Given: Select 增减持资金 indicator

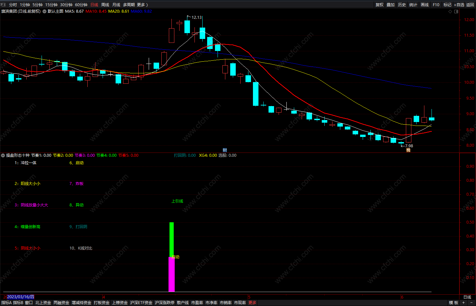Looking at the screenshot, I should point(81,302).
